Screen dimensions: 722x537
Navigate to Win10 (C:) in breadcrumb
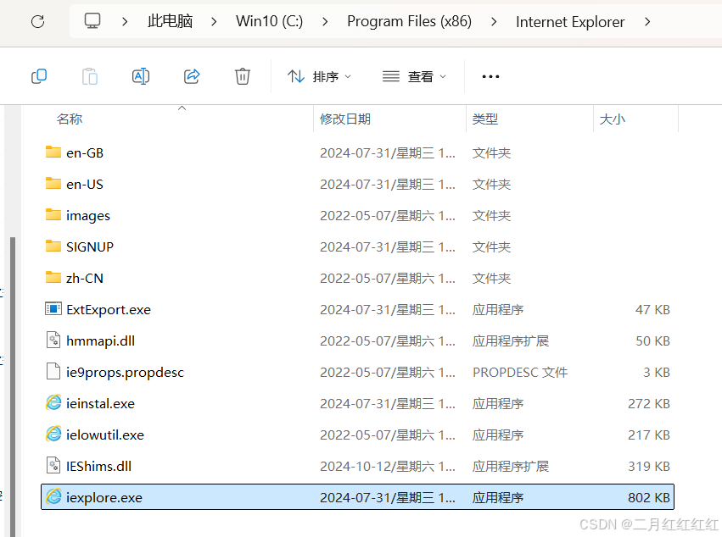269,21
